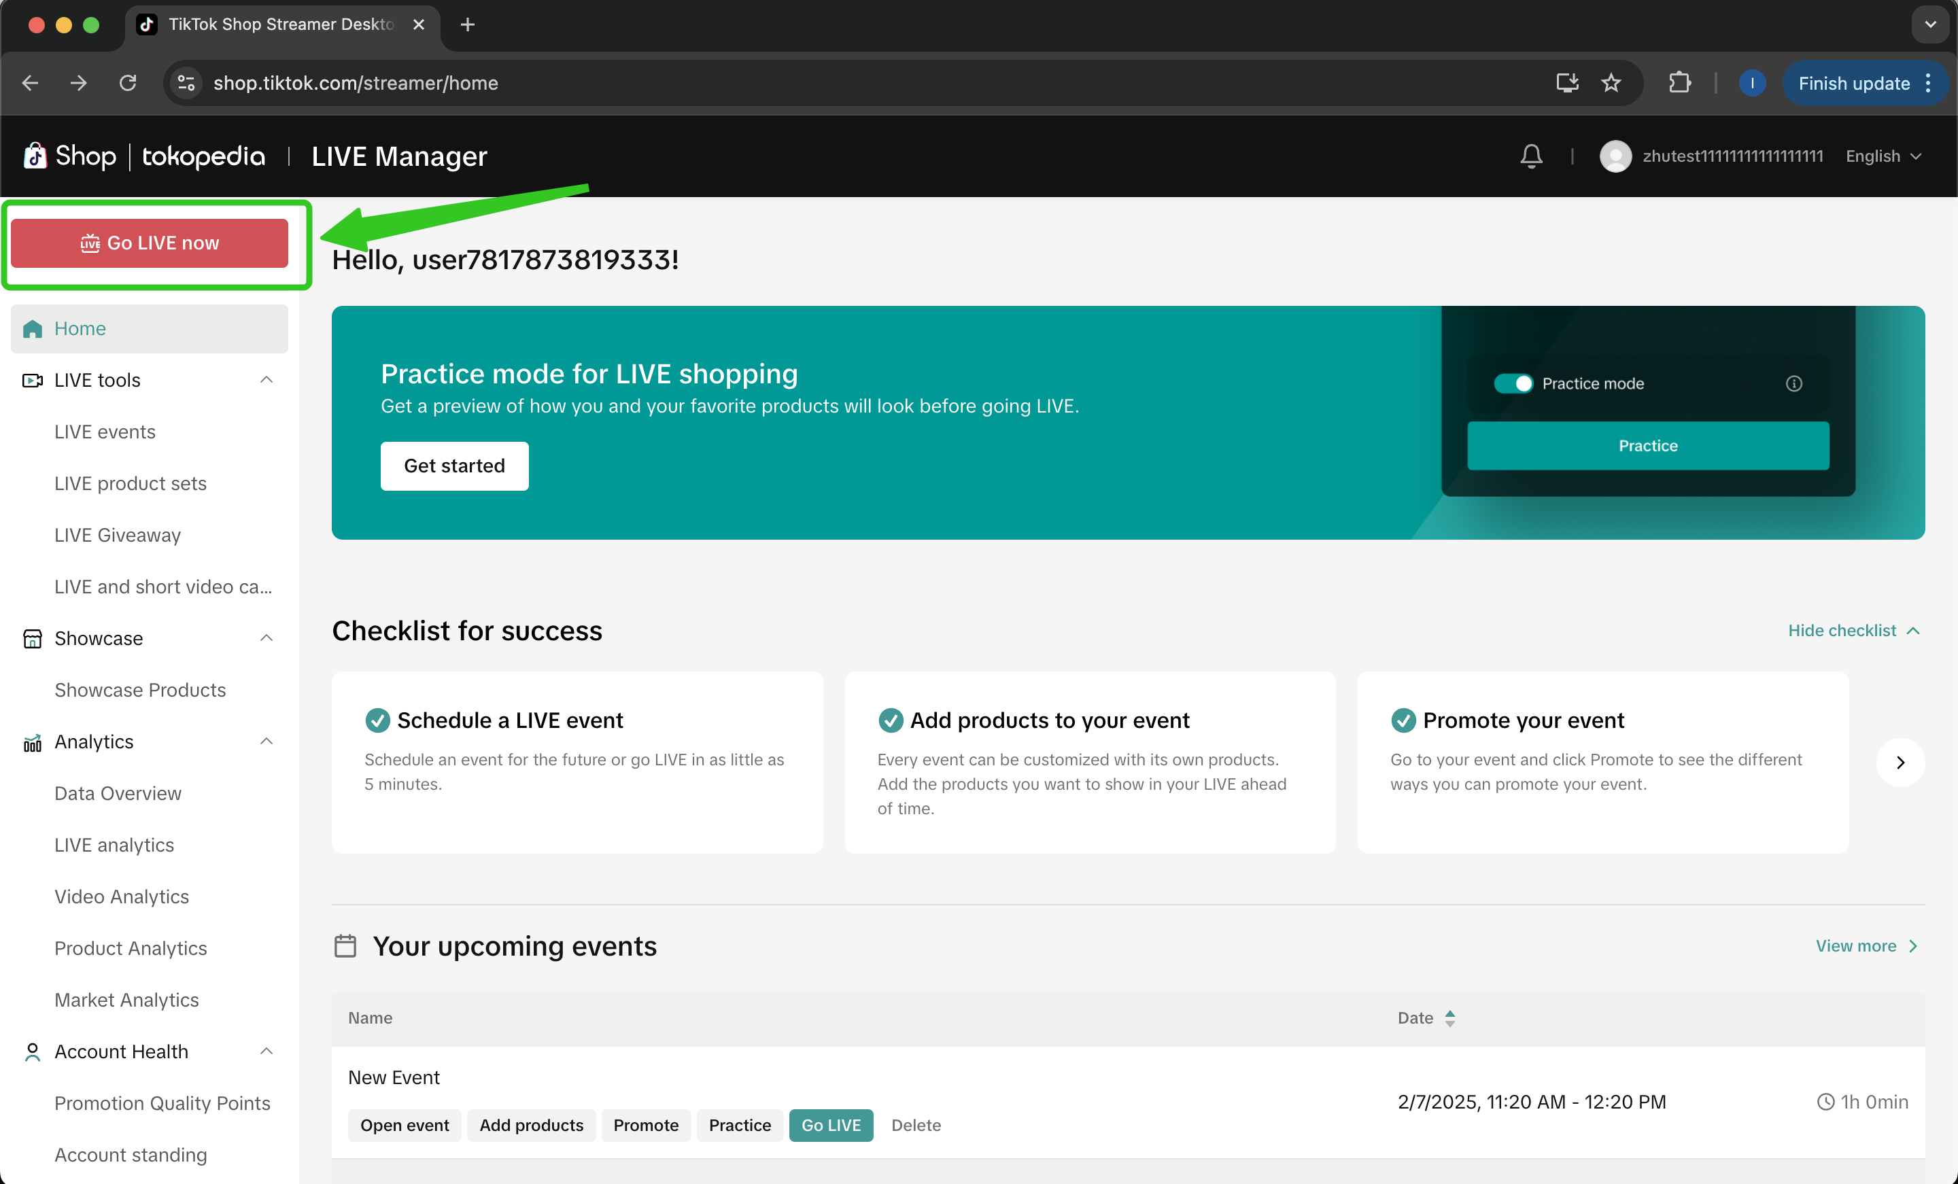This screenshot has height=1184, width=1958.
Task: Click Hide checklist to collapse it
Action: (x=1853, y=630)
